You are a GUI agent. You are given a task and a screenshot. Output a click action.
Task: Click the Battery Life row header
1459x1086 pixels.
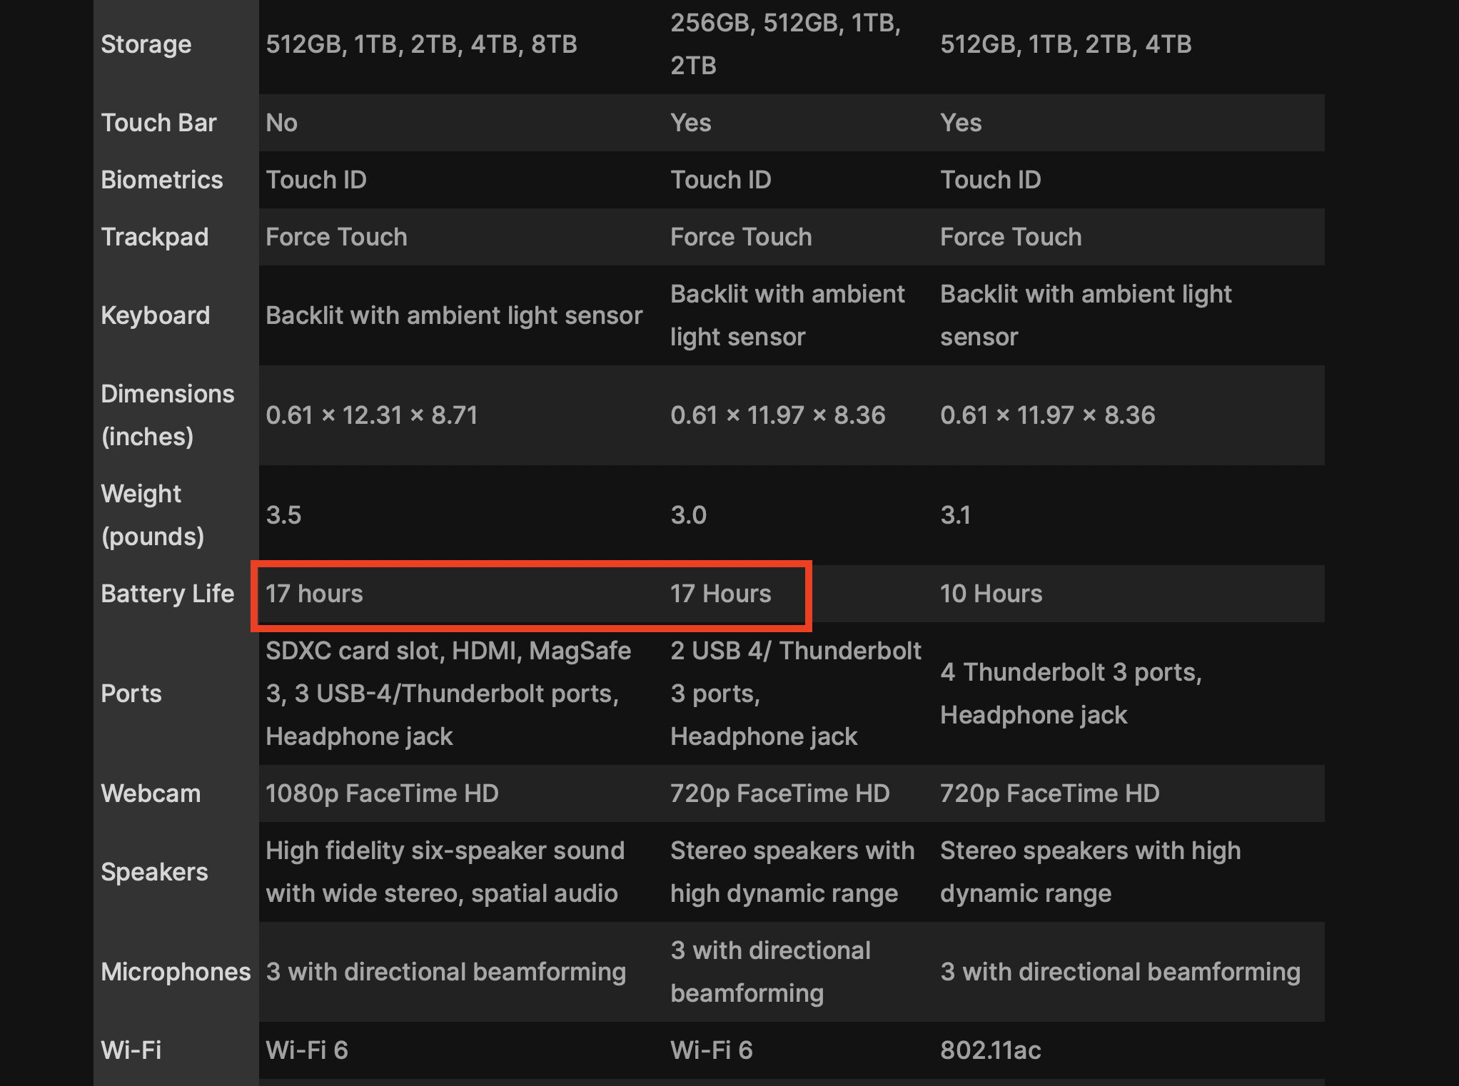pos(167,594)
